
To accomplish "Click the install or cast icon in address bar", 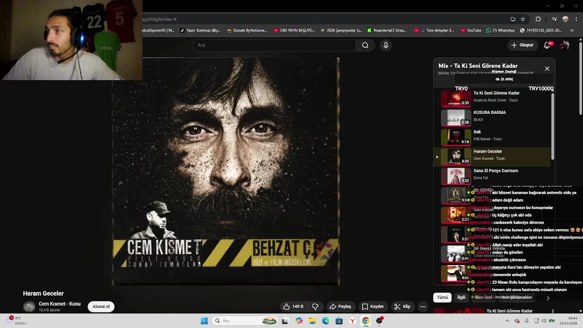I will click(x=513, y=19).
